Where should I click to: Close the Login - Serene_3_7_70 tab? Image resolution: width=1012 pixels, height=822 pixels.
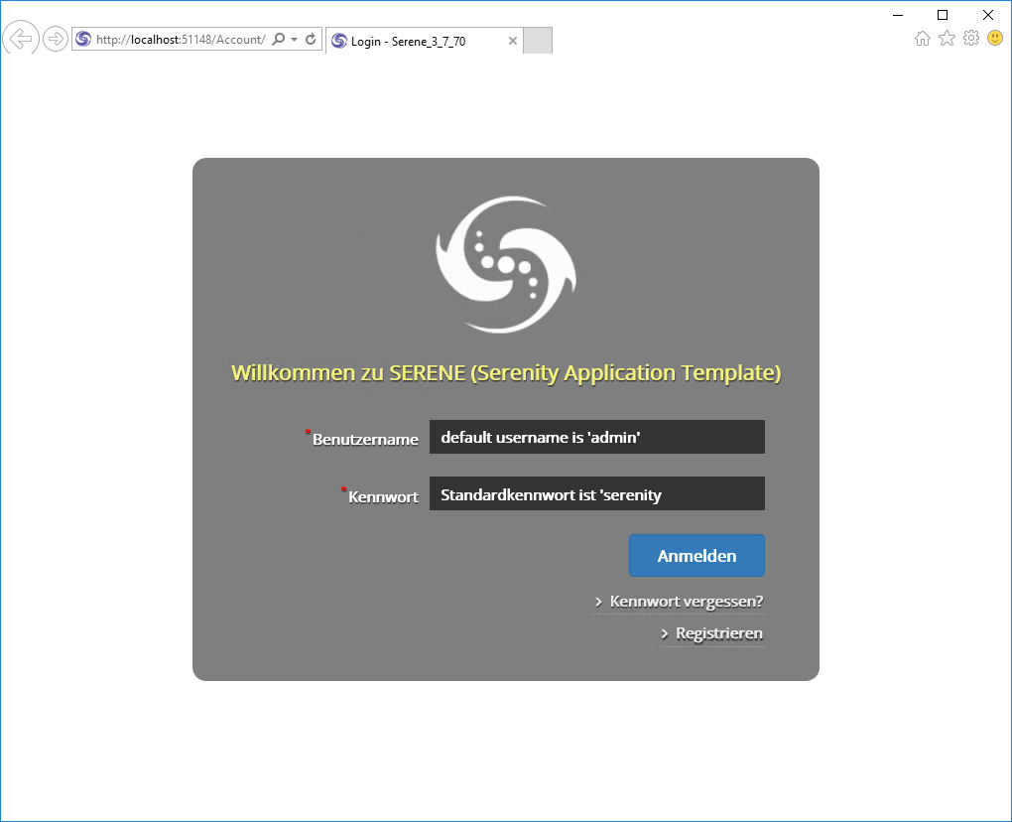513,41
